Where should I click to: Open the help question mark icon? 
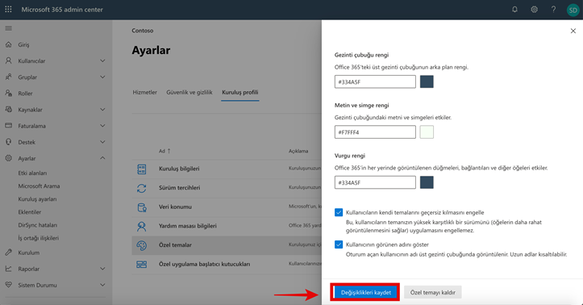coord(553,10)
